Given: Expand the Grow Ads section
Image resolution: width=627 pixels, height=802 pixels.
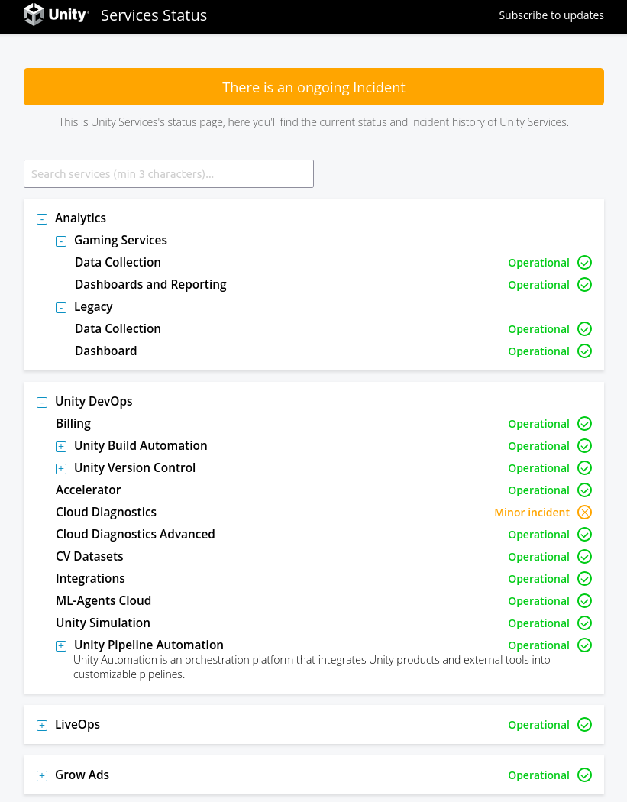Looking at the screenshot, I should tap(42, 776).
